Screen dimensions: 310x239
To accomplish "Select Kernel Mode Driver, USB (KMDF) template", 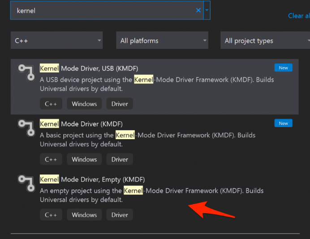I will (x=89, y=68).
